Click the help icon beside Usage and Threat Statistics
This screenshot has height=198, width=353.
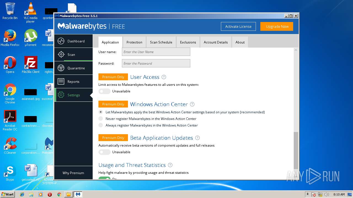pos(170,165)
